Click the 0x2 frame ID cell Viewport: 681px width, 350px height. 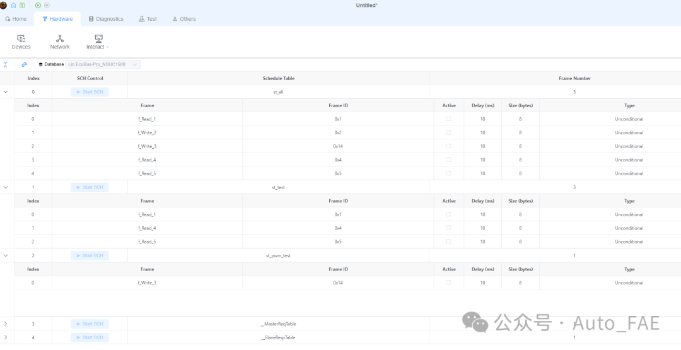(339, 132)
